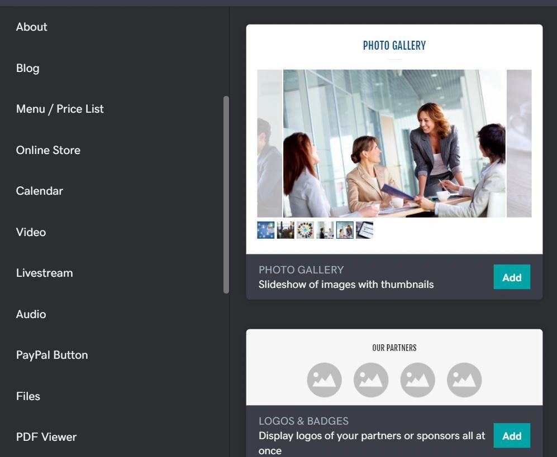Select the Calendar category
Screen dimensions: 557x457
(40, 191)
